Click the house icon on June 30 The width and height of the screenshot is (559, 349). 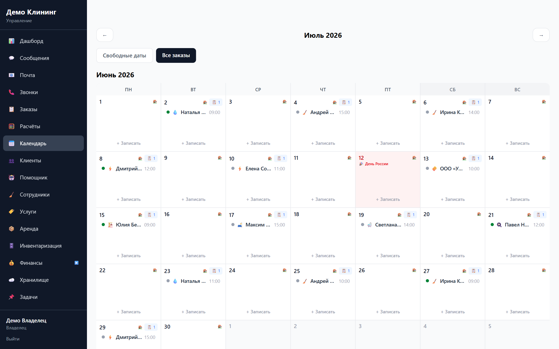click(220, 327)
